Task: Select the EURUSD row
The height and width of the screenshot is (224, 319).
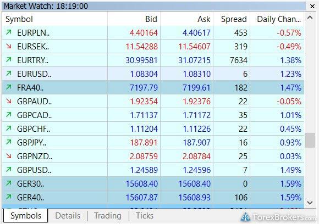Action: (x=153, y=74)
